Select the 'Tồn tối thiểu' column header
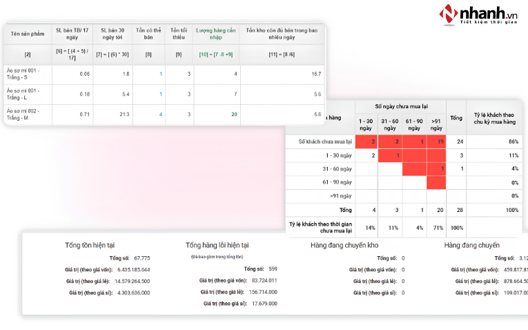The image size is (528, 330). pyautogui.click(x=179, y=34)
